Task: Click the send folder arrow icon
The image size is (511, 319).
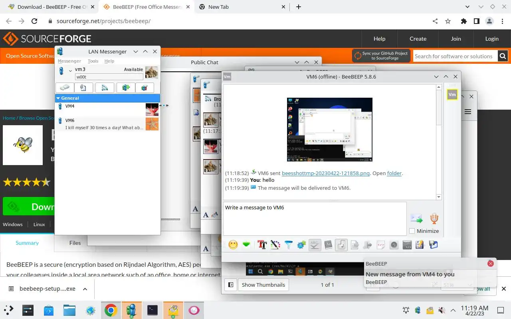Action: click(x=368, y=245)
